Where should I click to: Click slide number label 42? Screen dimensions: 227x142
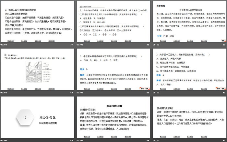click(x=224, y=92)
